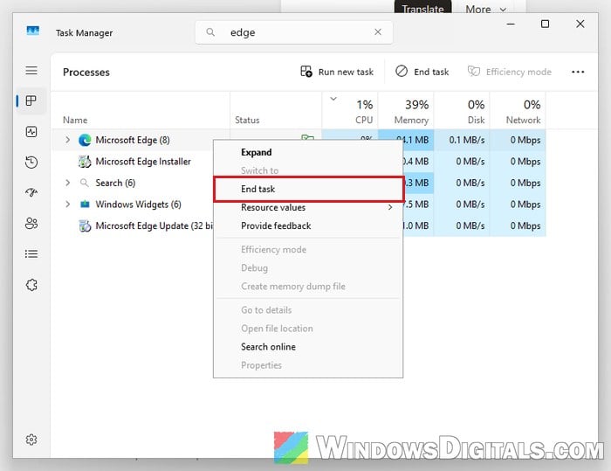Viewport: 611px width, 471px height.
Task: Choose Provide feedback in context menu
Action: click(x=308, y=225)
